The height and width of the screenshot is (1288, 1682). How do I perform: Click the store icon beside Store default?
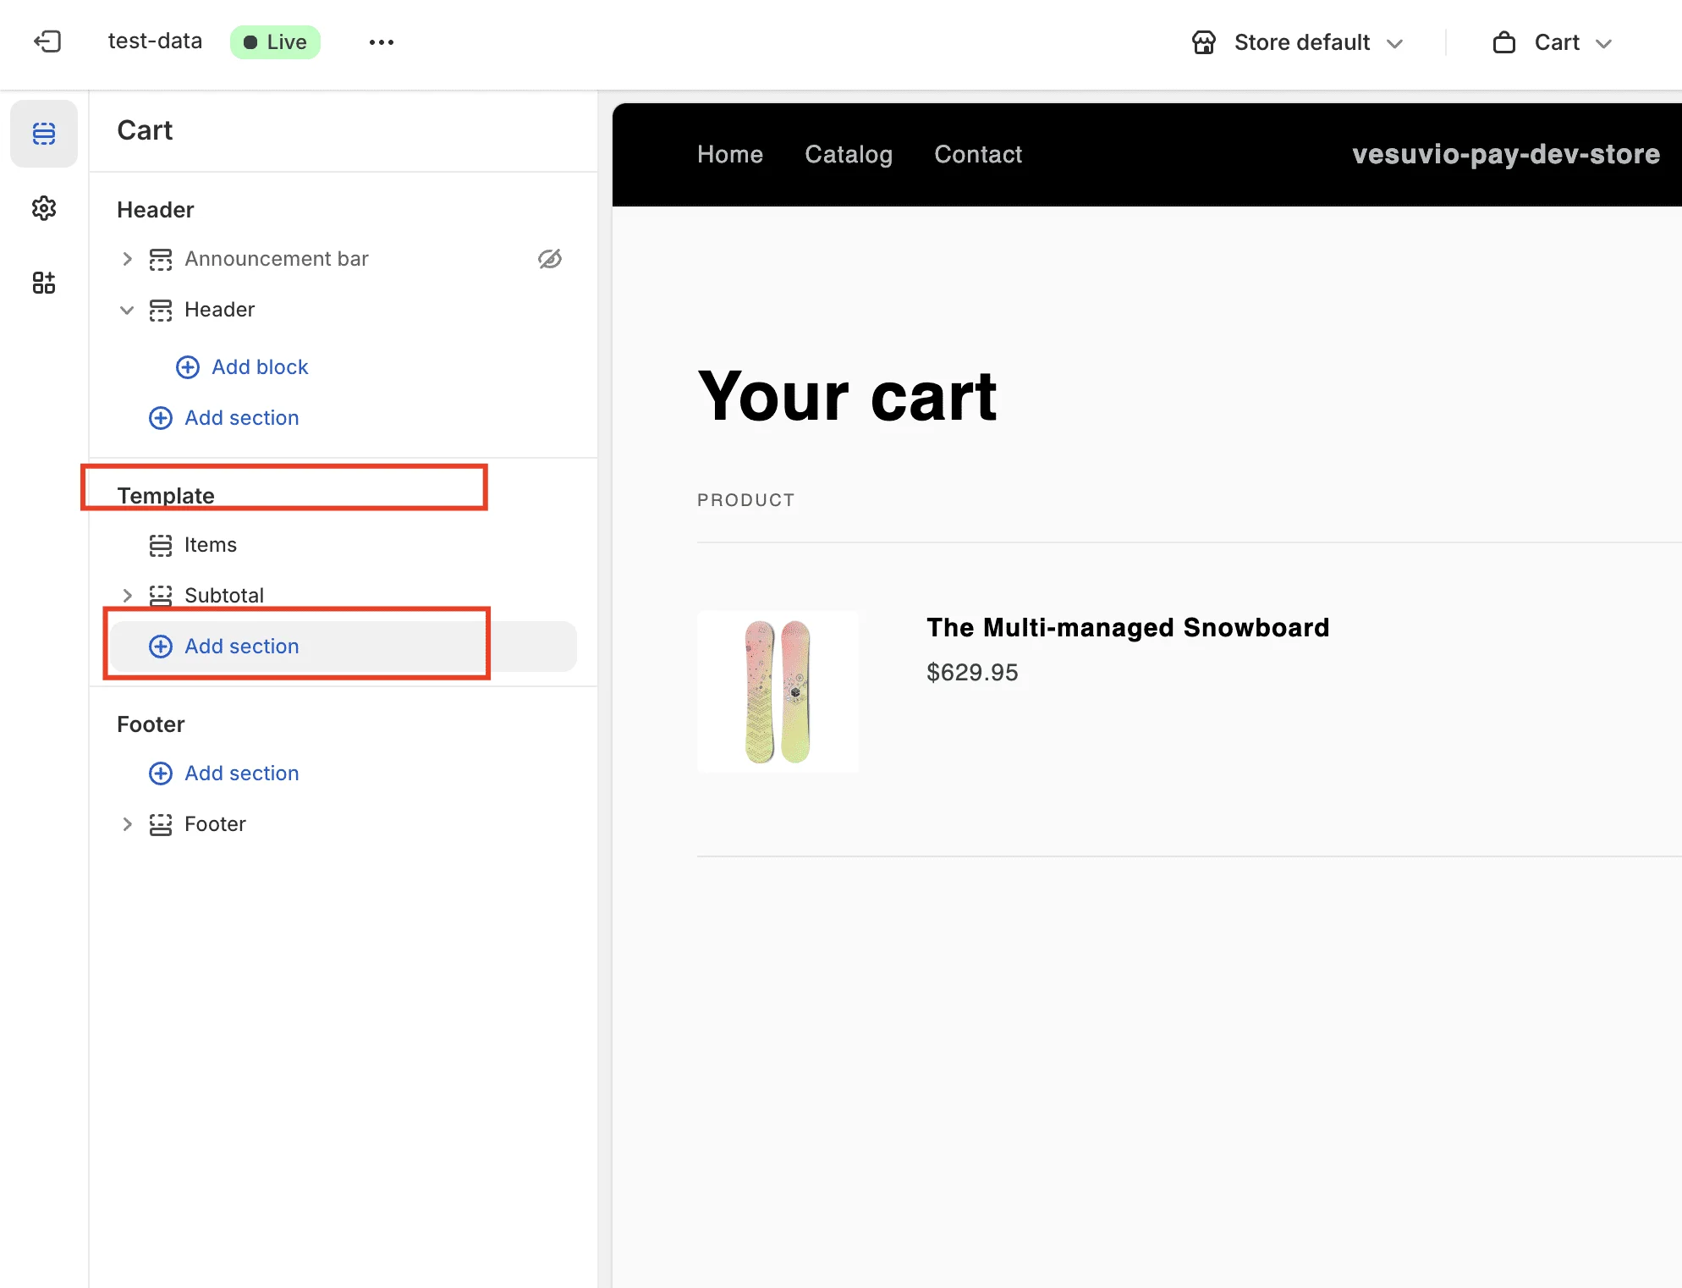1204,41
